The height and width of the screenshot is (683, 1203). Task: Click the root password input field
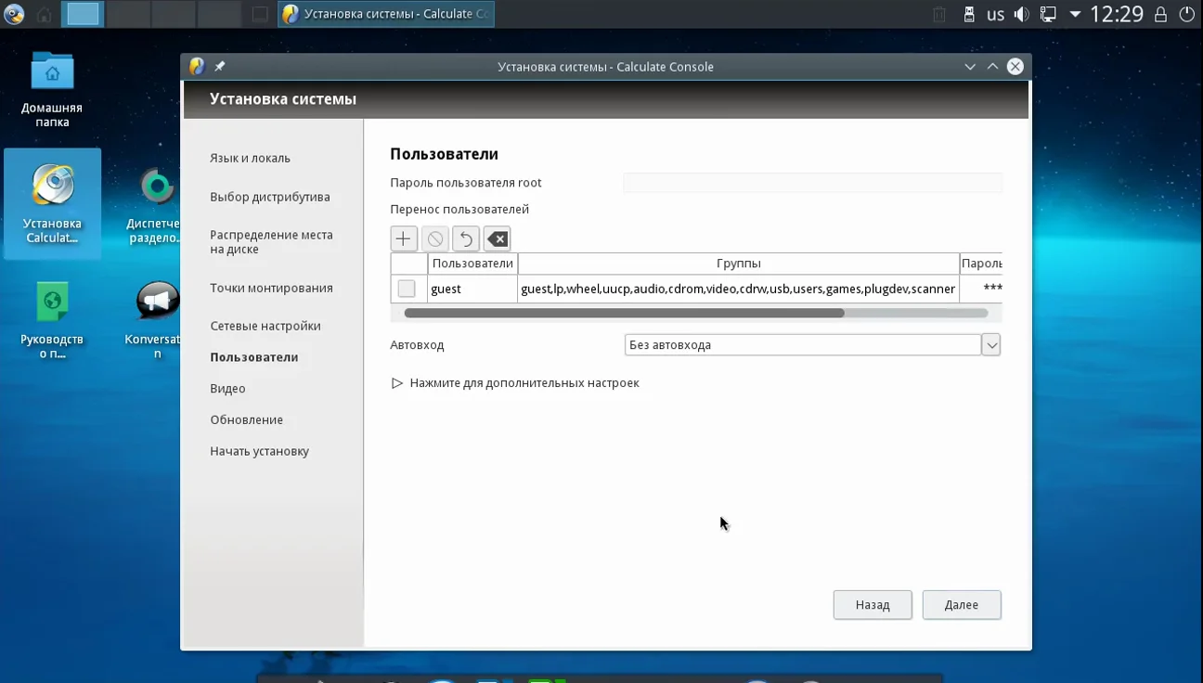(813, 183)
